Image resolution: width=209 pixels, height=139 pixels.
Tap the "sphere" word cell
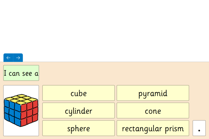[79, 128]
